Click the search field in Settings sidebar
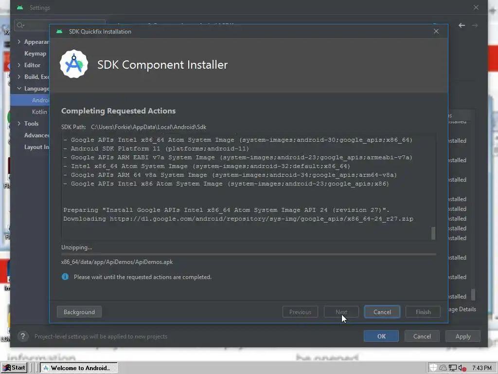The width and height of the screenshot is (498, 374). [x=59, y=25]
